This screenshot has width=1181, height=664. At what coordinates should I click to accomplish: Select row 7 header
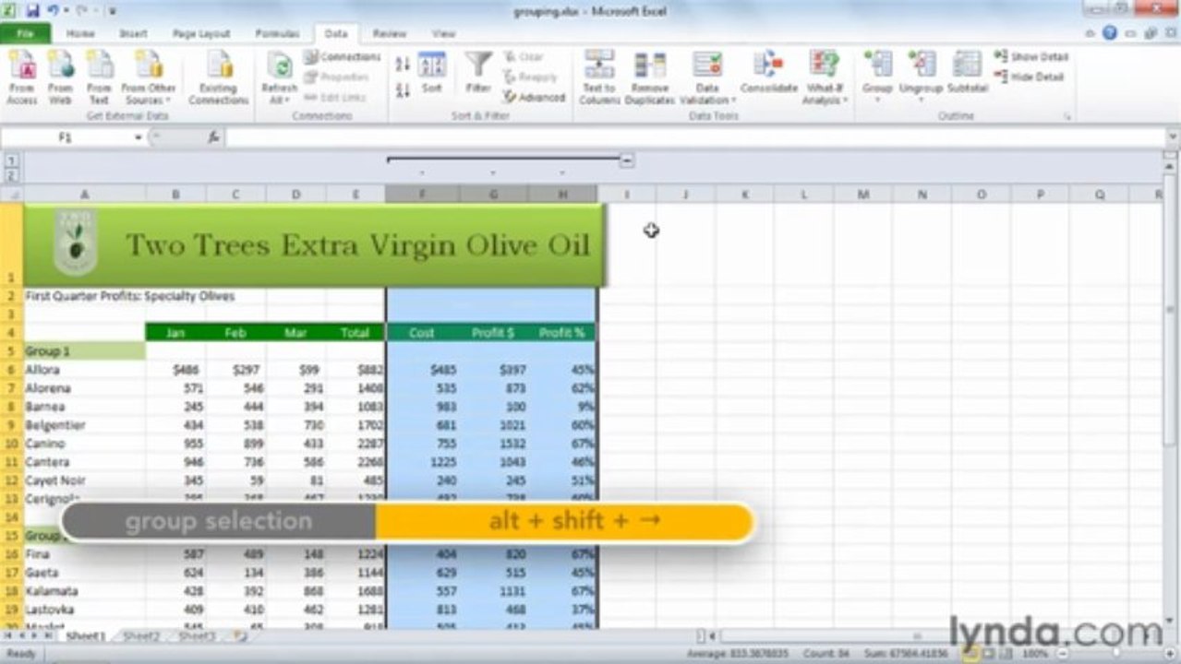[11, 388]
